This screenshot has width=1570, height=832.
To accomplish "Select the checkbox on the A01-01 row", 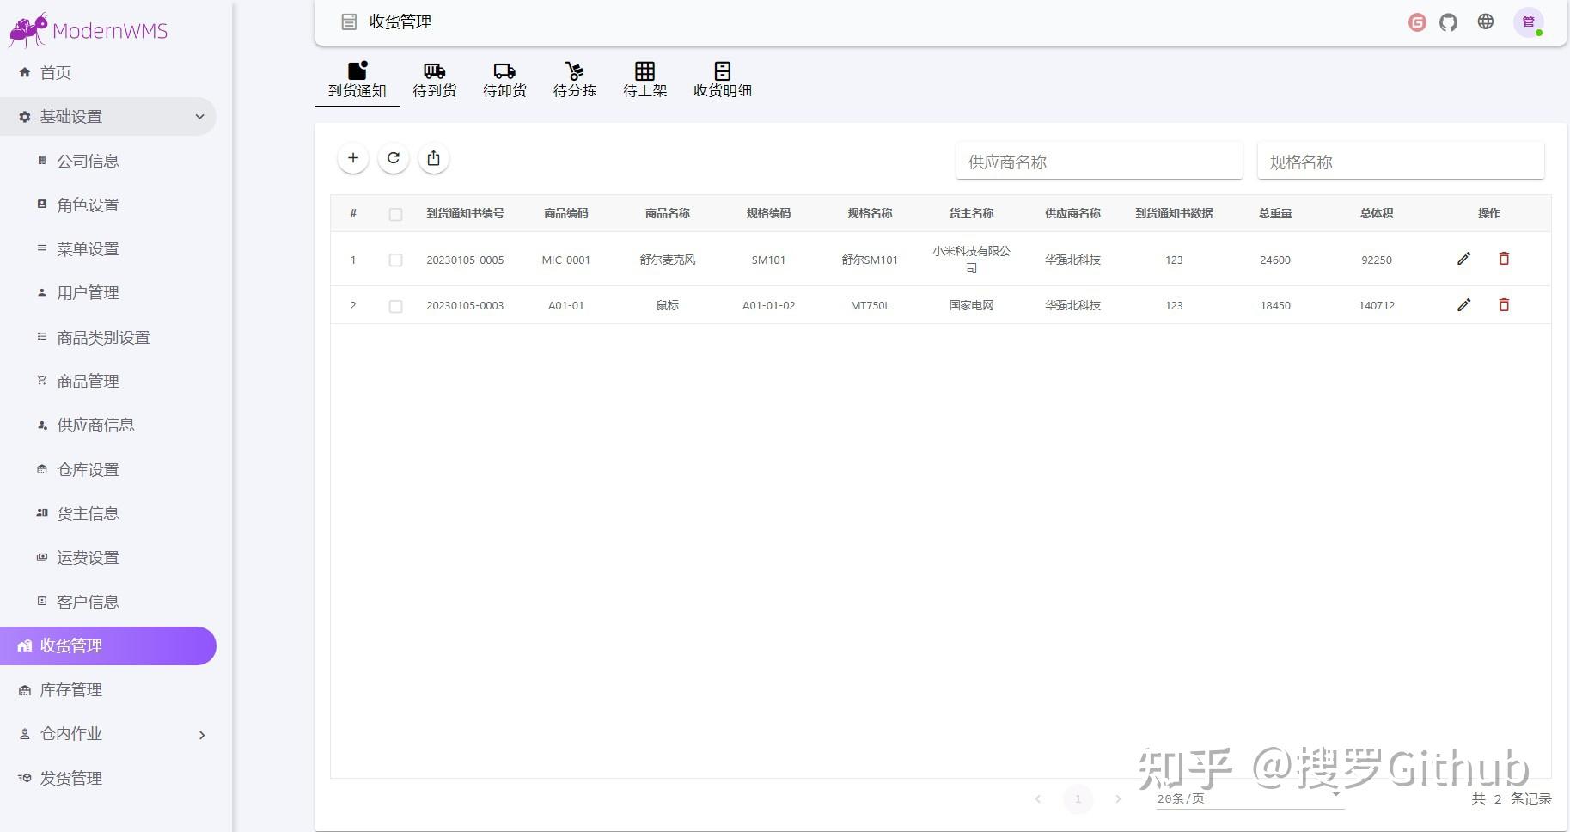I will pos(395,305).
